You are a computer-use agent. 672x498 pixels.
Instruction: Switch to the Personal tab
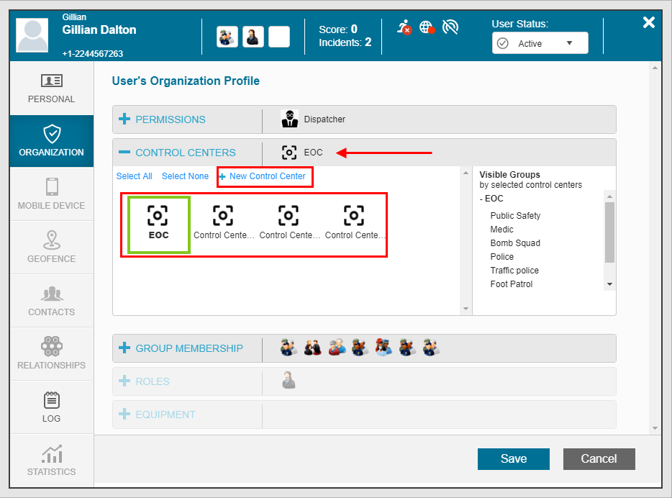[x=51, y=89]
